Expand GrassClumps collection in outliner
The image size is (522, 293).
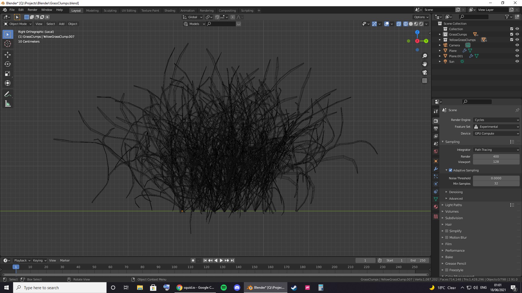click(440, 34)
